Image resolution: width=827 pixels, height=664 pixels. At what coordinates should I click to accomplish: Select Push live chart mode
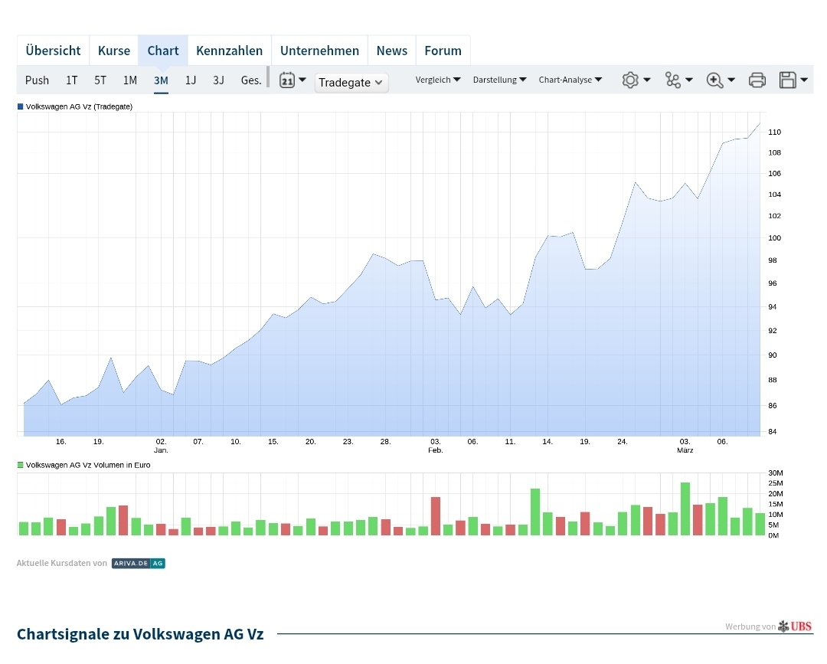coord(37,80)
